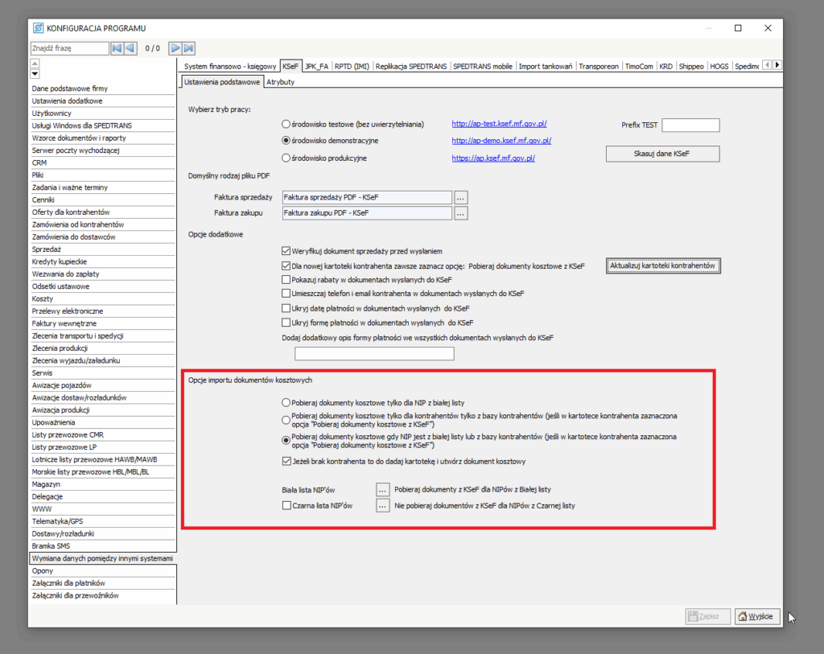This screenshot has height=654, width=824.
Task: Click Aktualizuj kartoteki kontrahentów button
Action: tap(663, 265)
